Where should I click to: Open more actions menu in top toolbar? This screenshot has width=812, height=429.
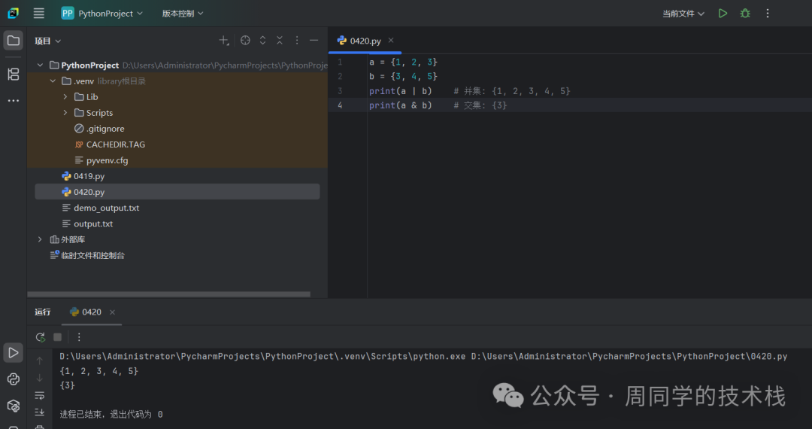(768, 14)
